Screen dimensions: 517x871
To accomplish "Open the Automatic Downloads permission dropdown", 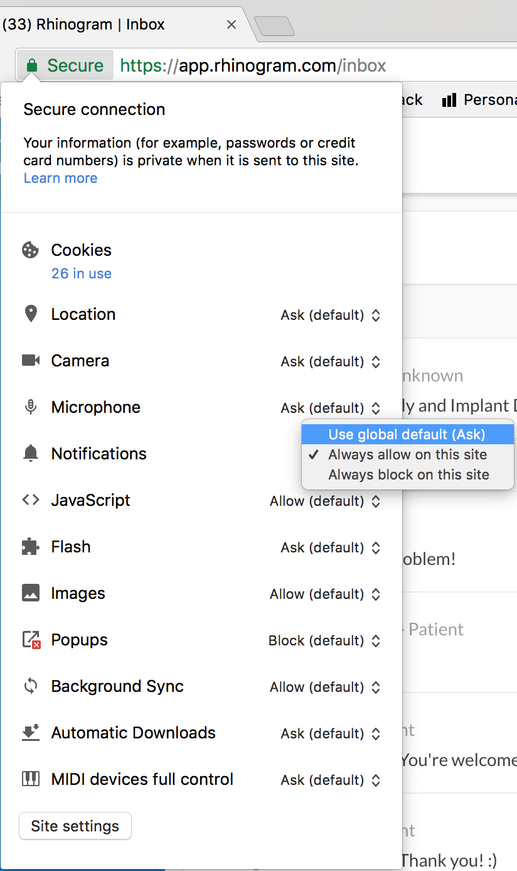I will click(331, 733).
